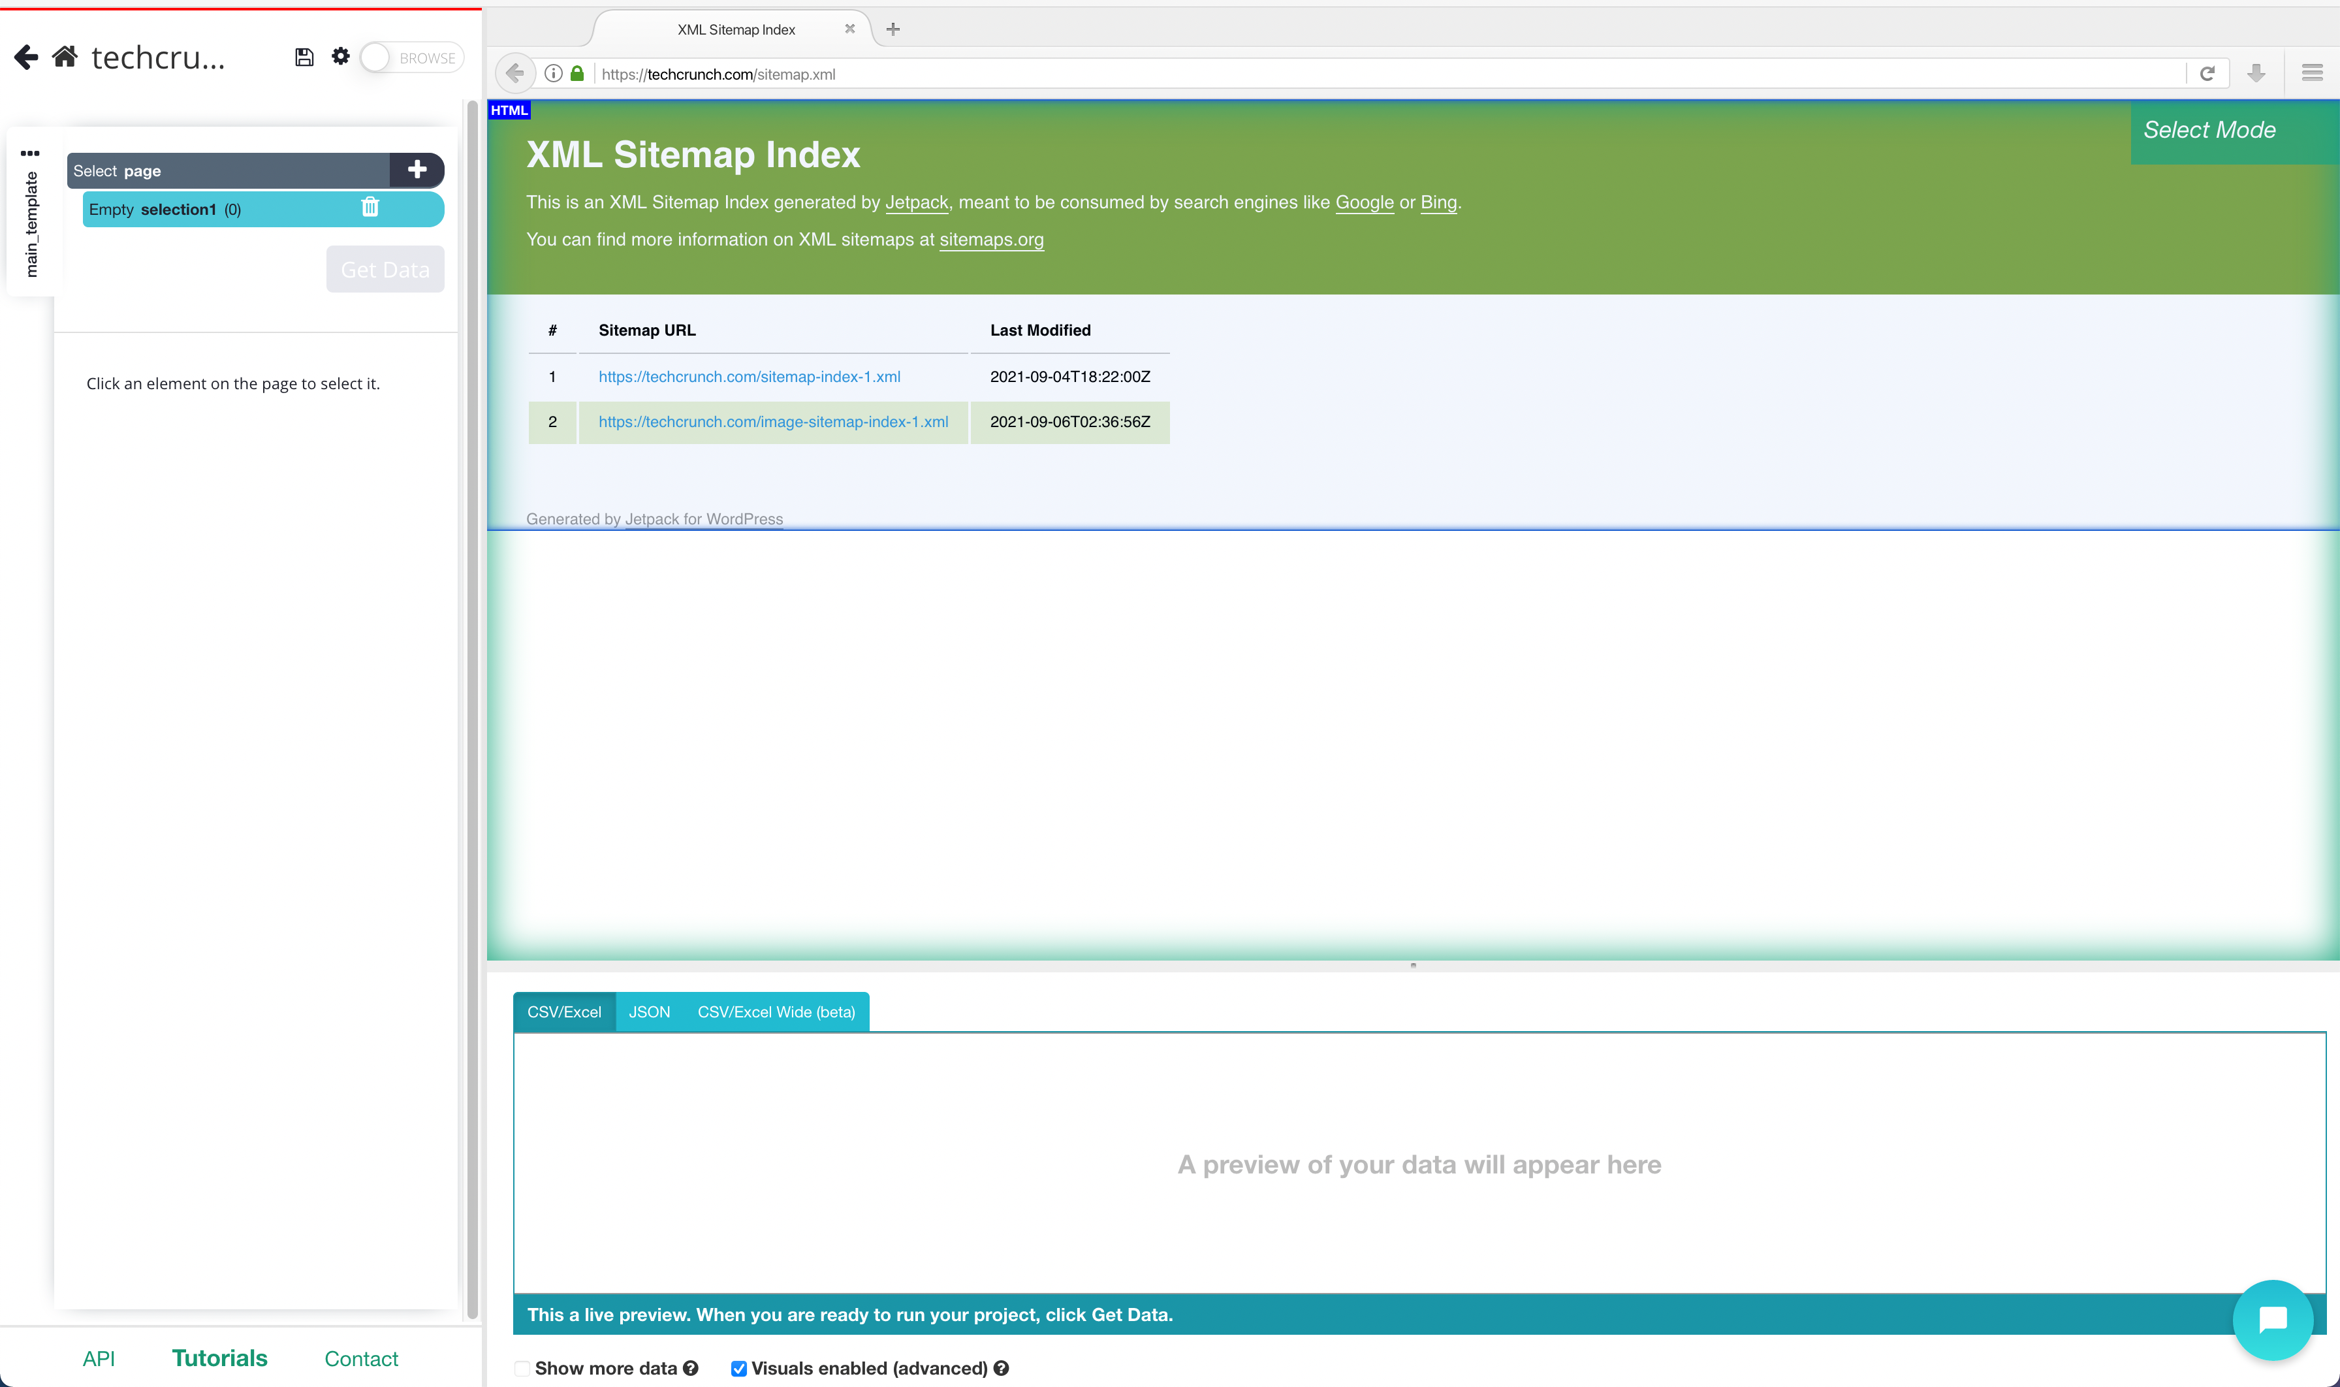Image resolution: width=2340 pixels, height=1387 pixels.
Task: Delete selection1 with the trash icon
Action: 370,208
